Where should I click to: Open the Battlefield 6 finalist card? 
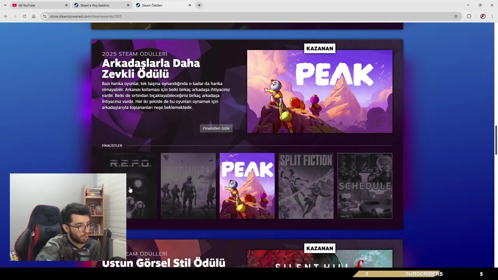click(x=188, y=186)
